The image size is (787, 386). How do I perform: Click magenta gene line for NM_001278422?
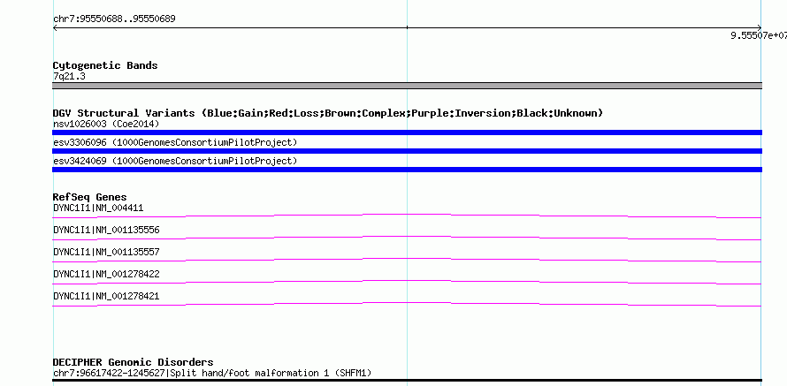click(x=407, y=283)
